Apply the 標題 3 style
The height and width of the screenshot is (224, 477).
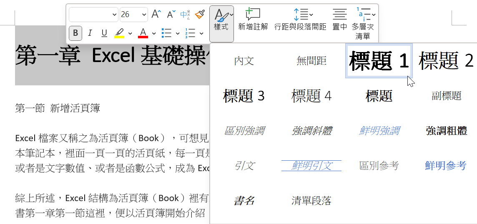point(244,96)
